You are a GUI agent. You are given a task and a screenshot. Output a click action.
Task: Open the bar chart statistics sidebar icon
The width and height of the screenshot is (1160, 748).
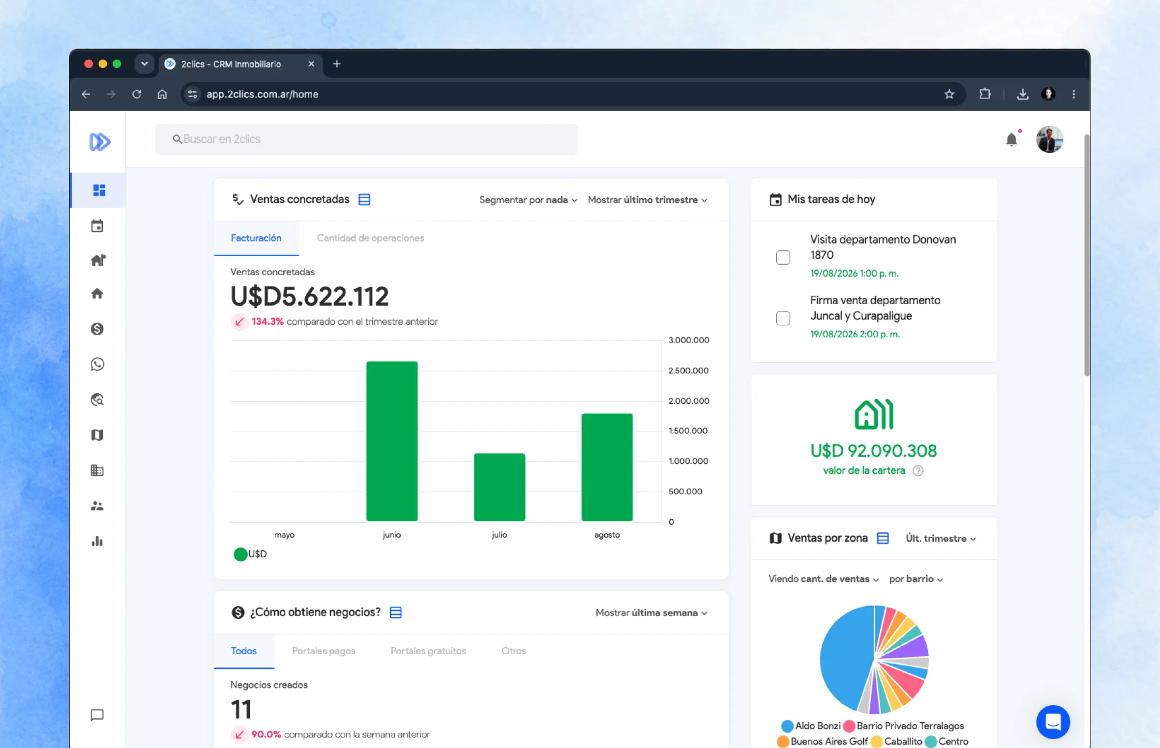[97, 541]
